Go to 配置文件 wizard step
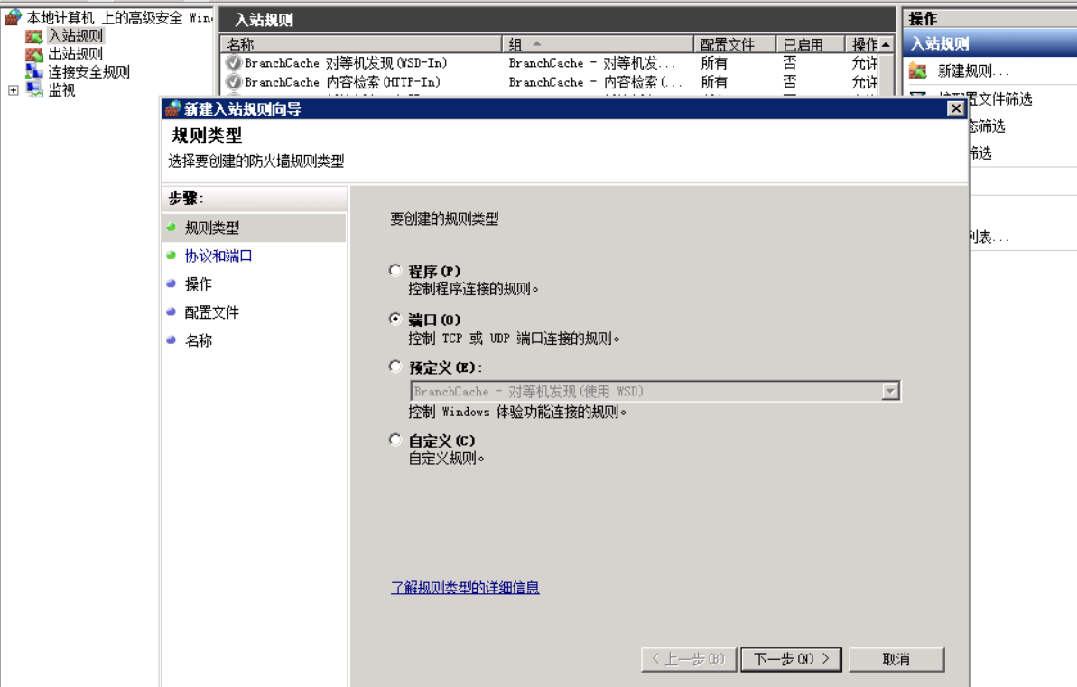The width and height of the screenshot is (1077, 687). click(x=211, y=311)
